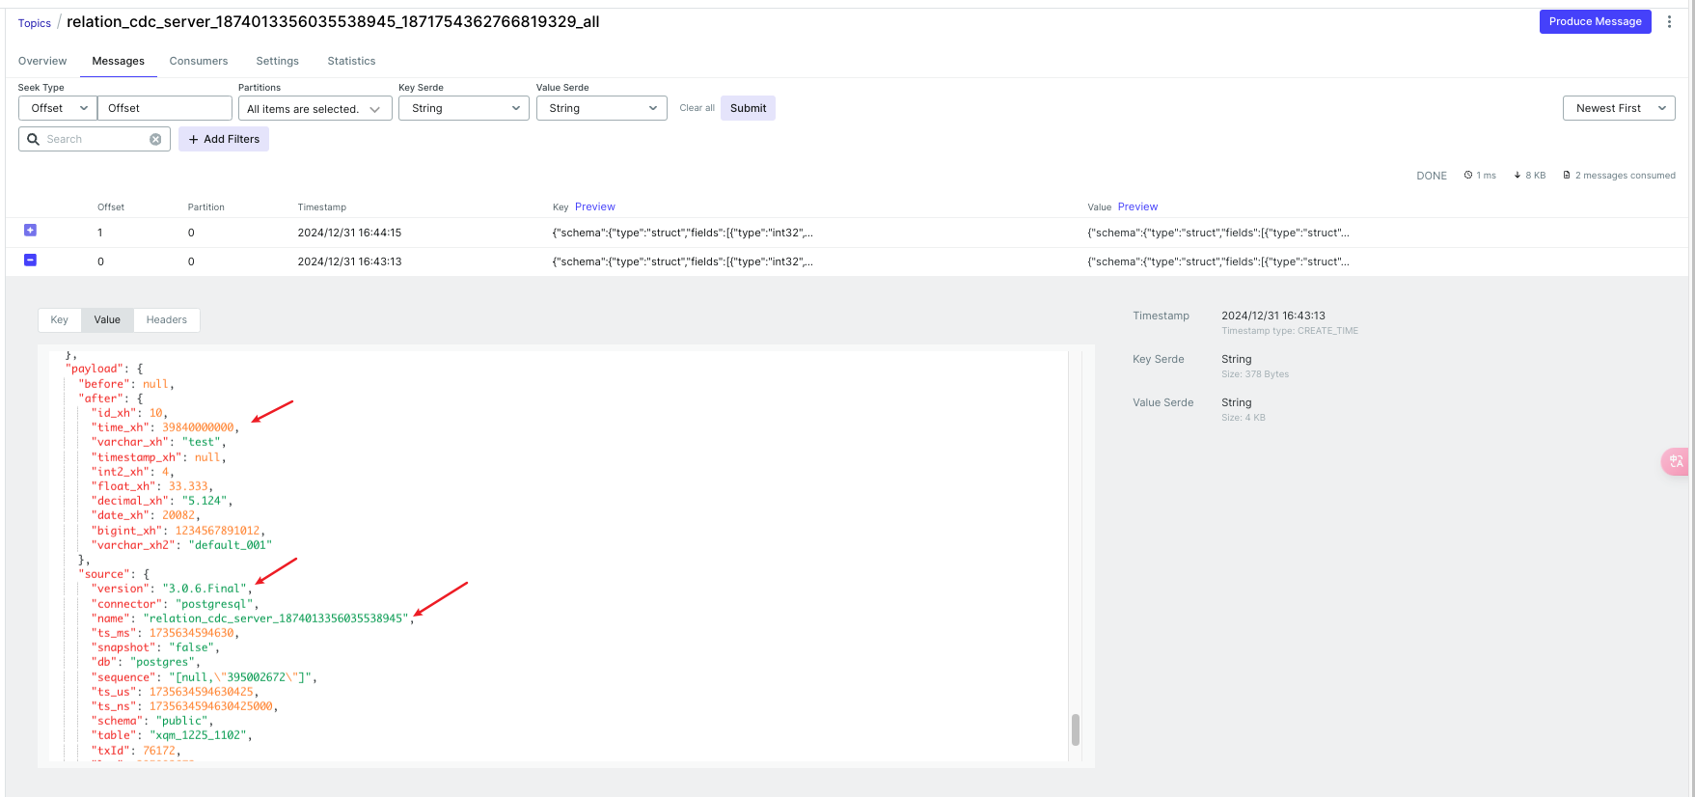Click the Offset value input field
Screen dimensions: 1695x797
164,108
